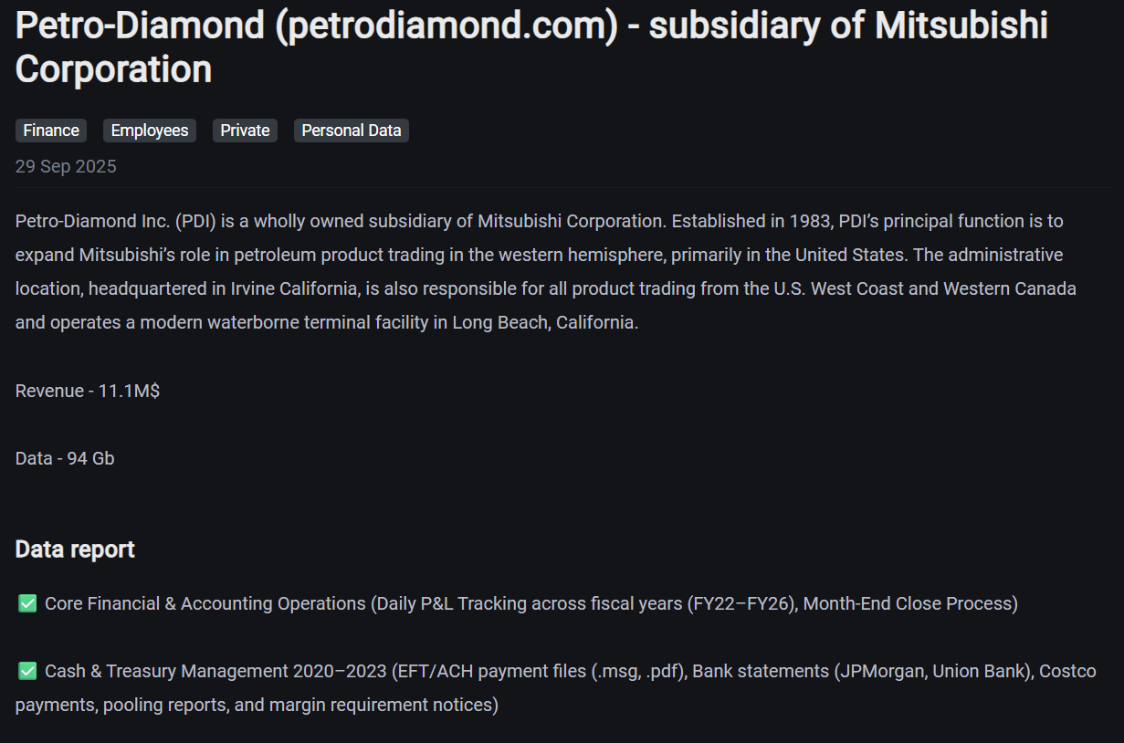Click the Private tag badge
Screen dimensions: 1124x743
(245, 131)
